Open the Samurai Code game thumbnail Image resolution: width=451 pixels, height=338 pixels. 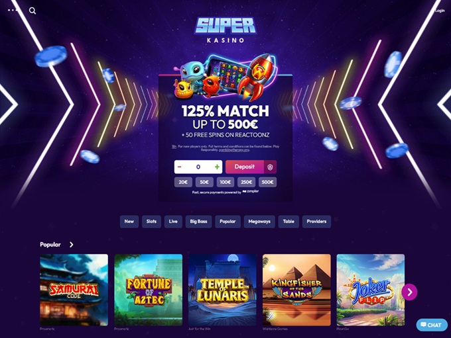[x=74, y=290]
